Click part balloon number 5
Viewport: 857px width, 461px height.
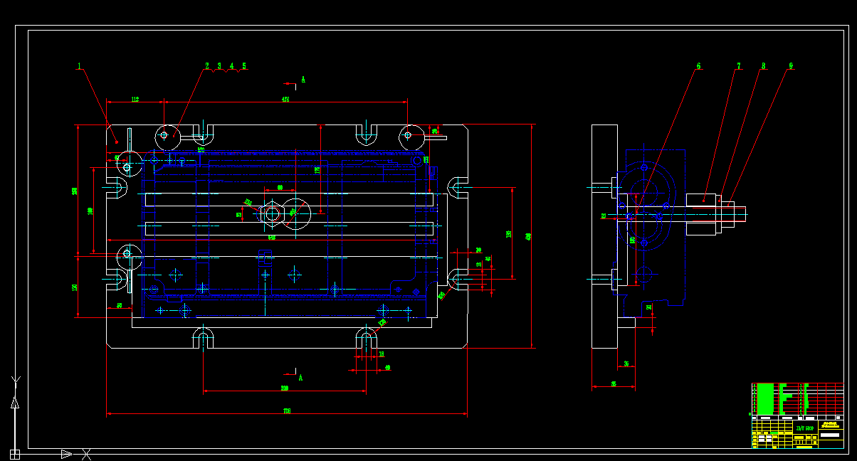click(244, 66)
